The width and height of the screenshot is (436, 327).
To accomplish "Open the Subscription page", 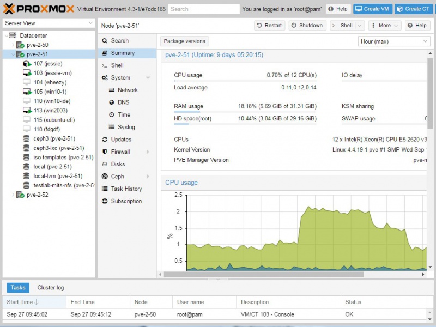I will [x=126, y=201].
